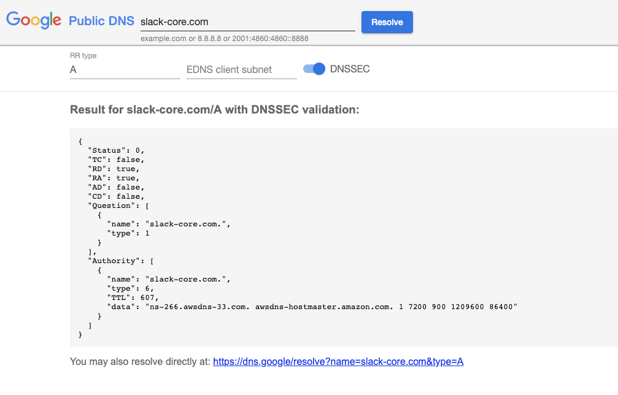Click the "Status": 0 line
This screenshot has height=395, width=618.
click(116, 150)
